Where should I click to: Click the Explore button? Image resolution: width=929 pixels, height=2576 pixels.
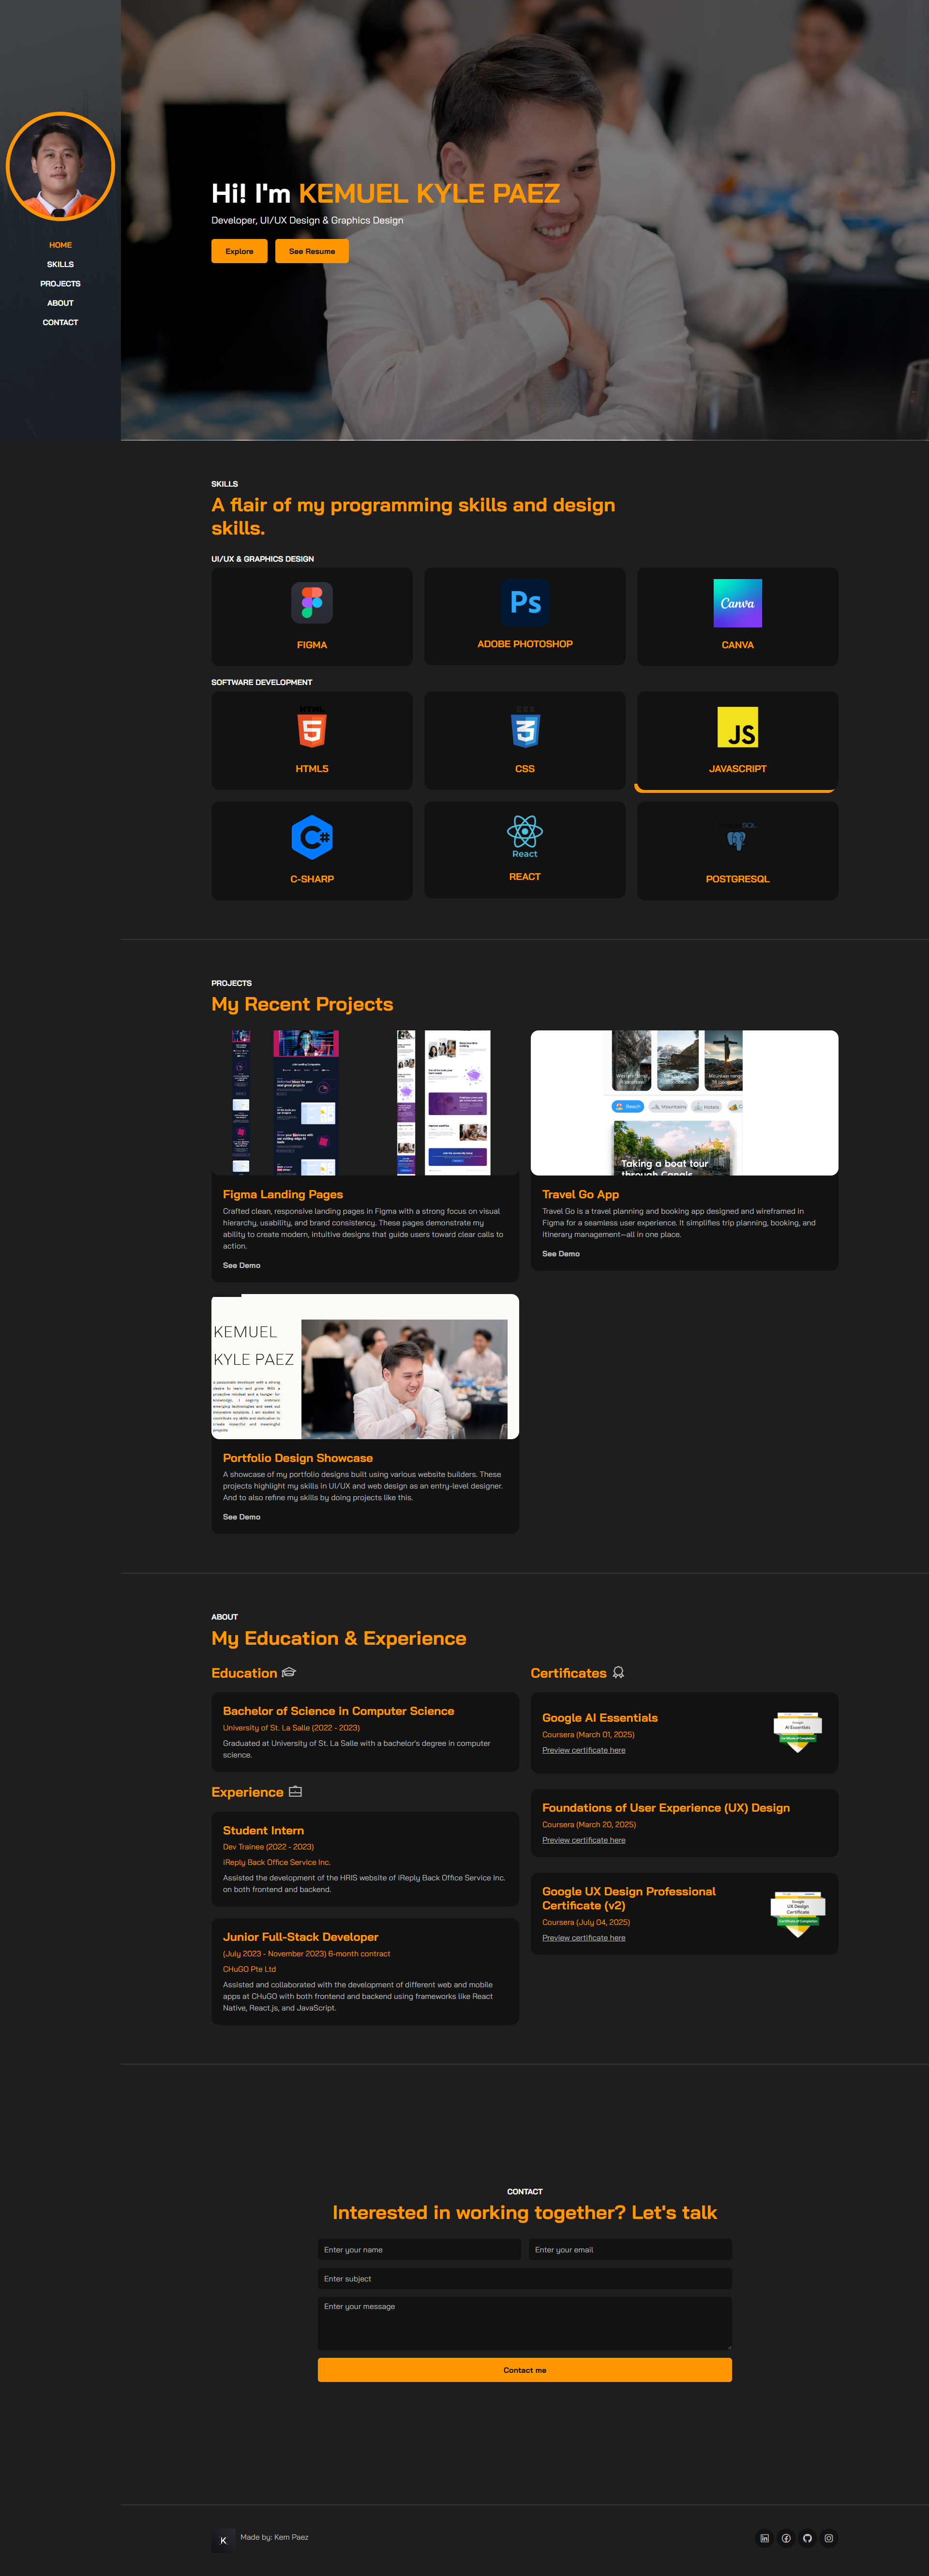pyautogui.click(x=239, y=251)
